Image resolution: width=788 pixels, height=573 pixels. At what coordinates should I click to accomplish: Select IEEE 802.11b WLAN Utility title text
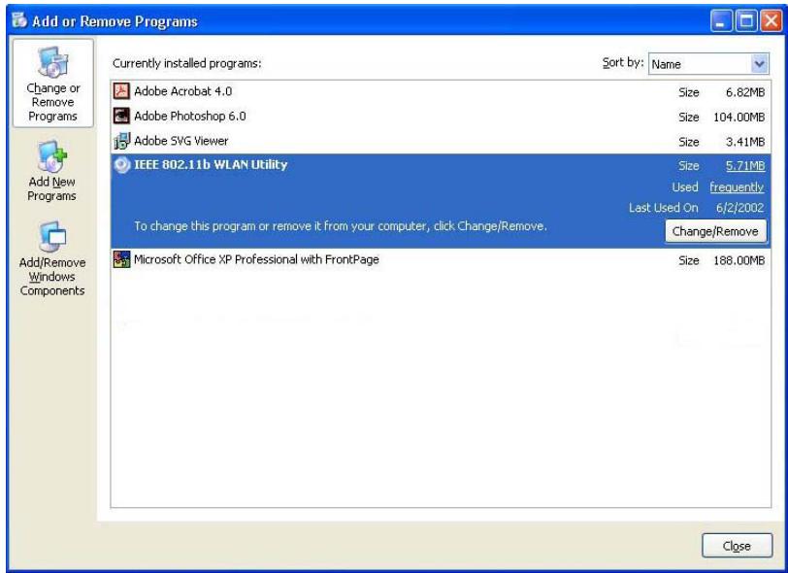coord(211,165)
